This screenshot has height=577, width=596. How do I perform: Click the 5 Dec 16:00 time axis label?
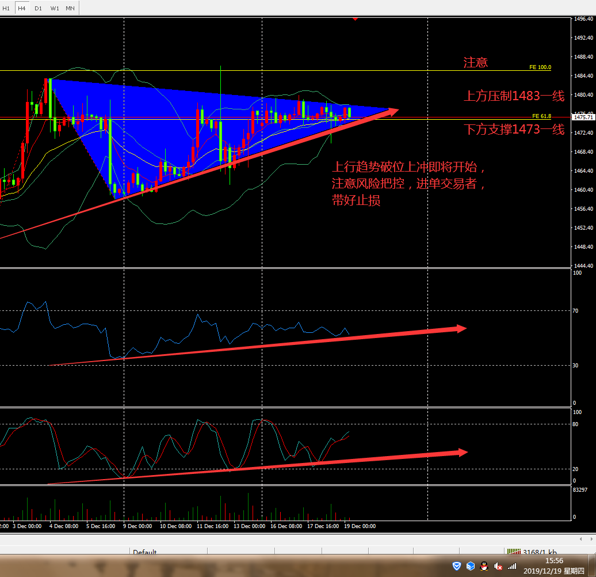coord(101,526)
